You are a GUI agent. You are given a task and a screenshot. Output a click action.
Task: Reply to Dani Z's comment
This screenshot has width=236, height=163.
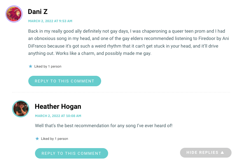click(65, 81)
